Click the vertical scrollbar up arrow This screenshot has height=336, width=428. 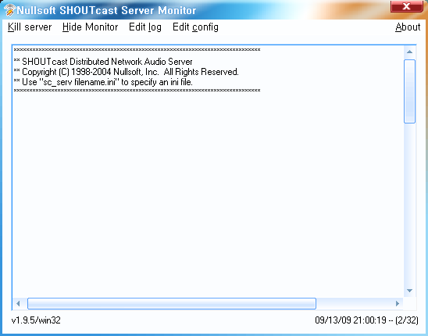tap(409, 52)
